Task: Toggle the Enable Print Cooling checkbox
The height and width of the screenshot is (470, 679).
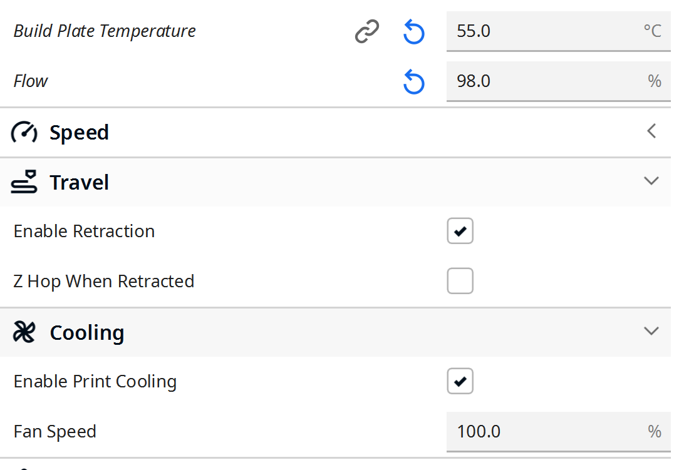Action: click(460, 381)
